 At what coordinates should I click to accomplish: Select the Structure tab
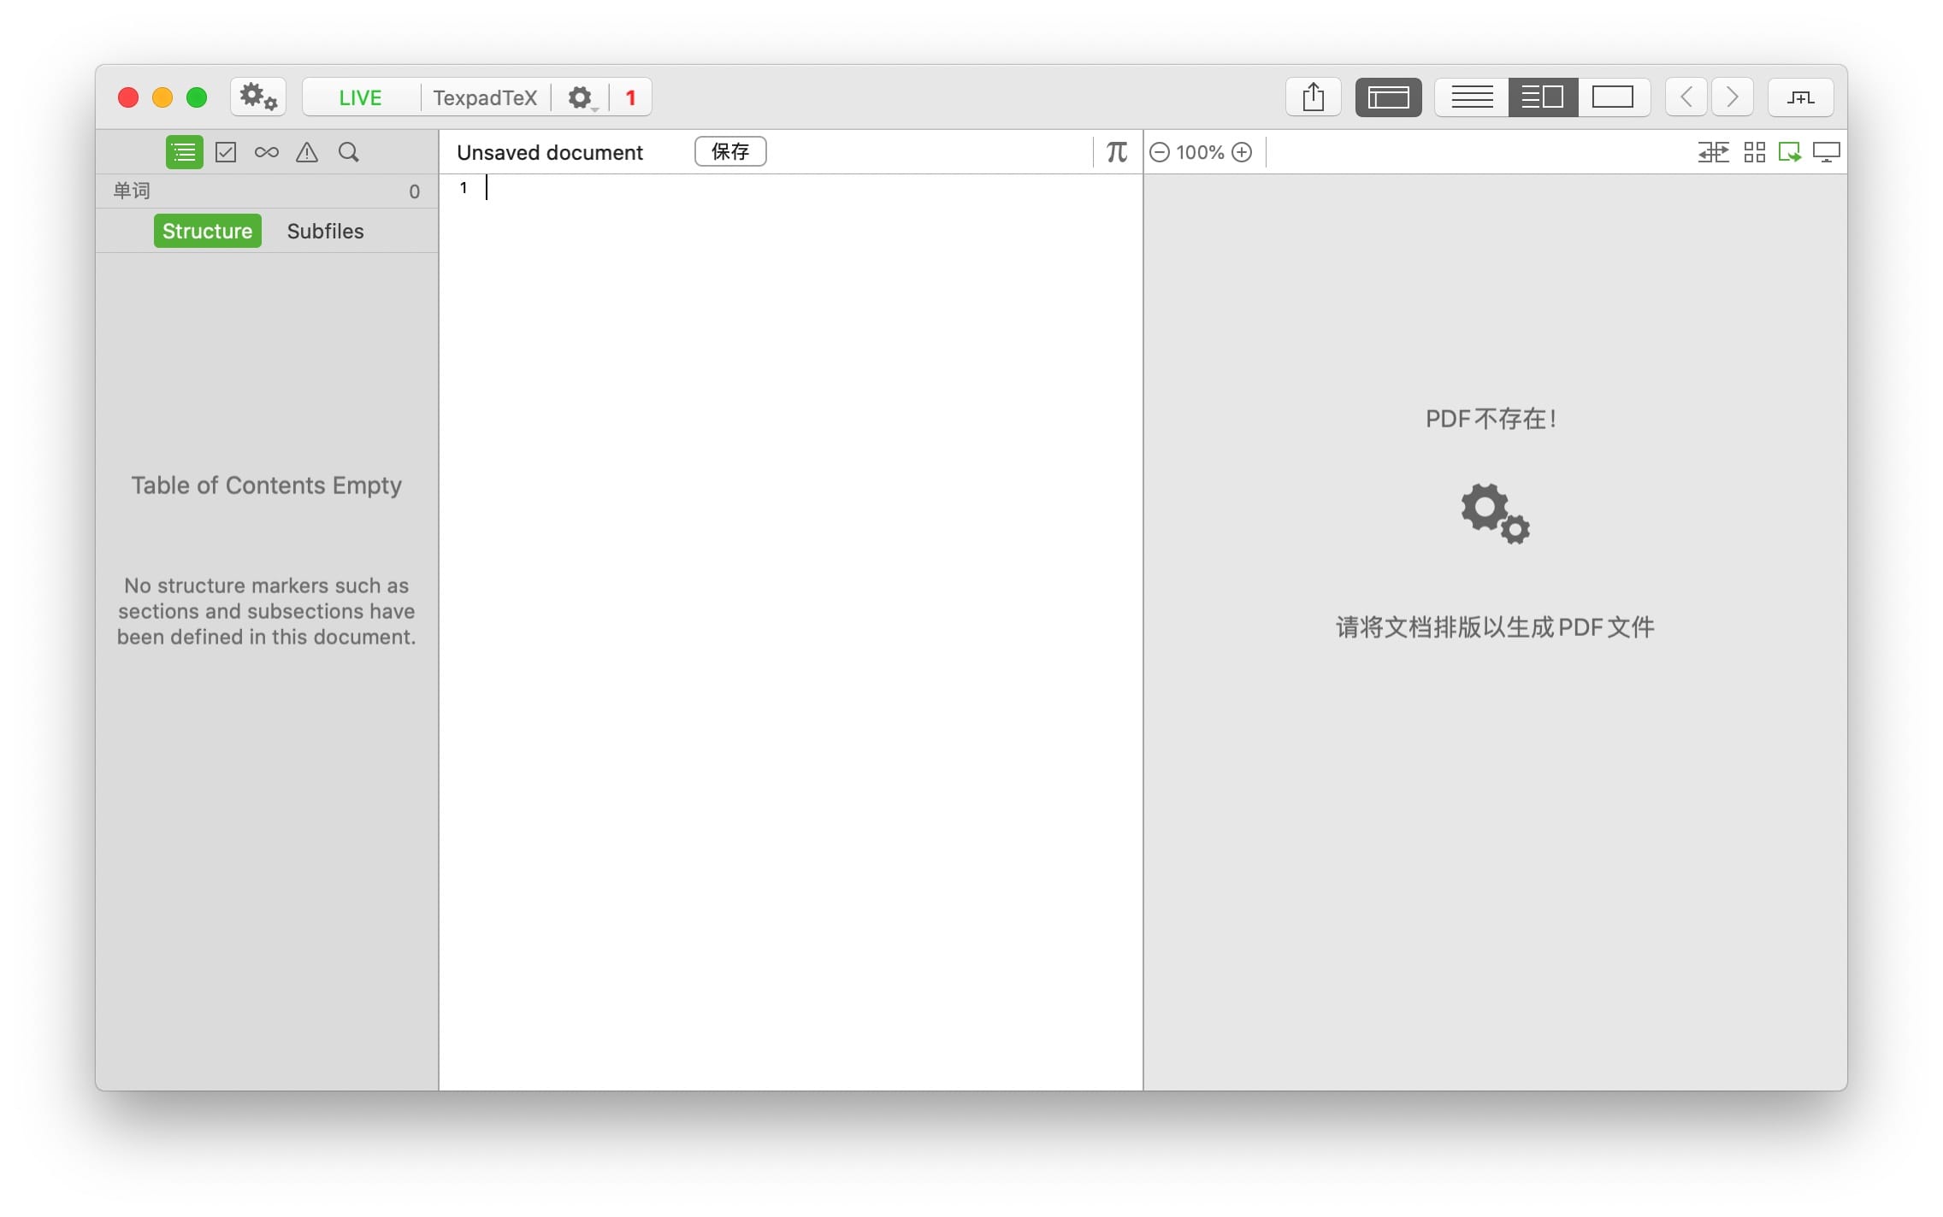pos(207,231)
